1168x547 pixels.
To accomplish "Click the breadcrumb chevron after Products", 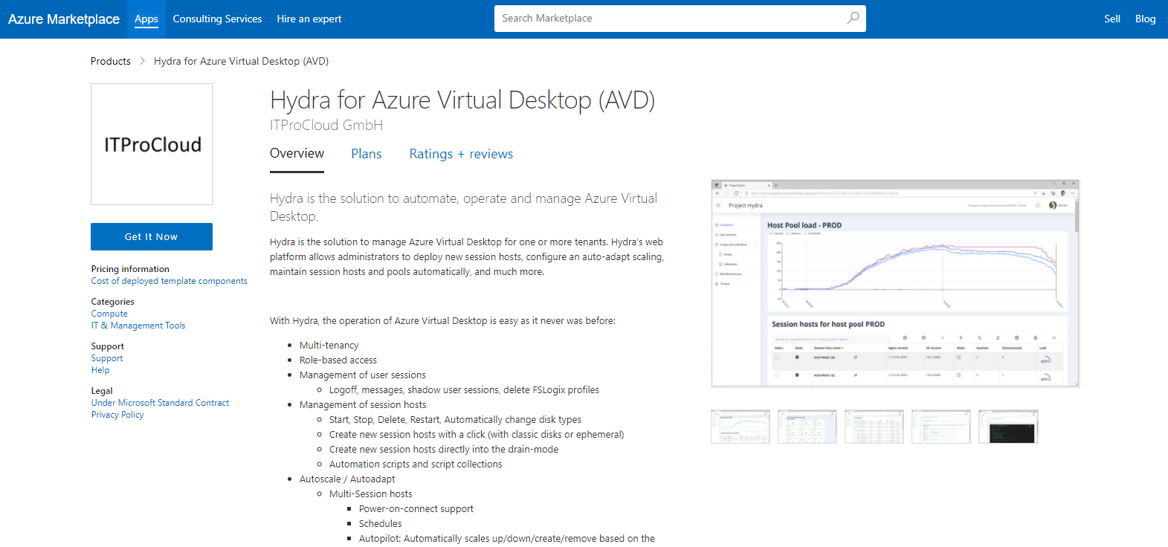I will [142, 61].
